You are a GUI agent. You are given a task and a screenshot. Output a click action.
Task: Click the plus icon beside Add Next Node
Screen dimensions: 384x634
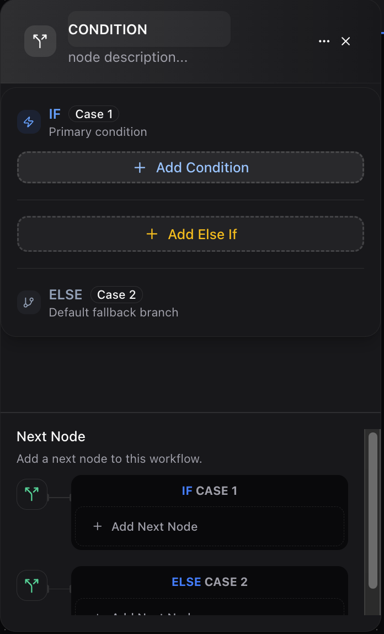[97, 526]
